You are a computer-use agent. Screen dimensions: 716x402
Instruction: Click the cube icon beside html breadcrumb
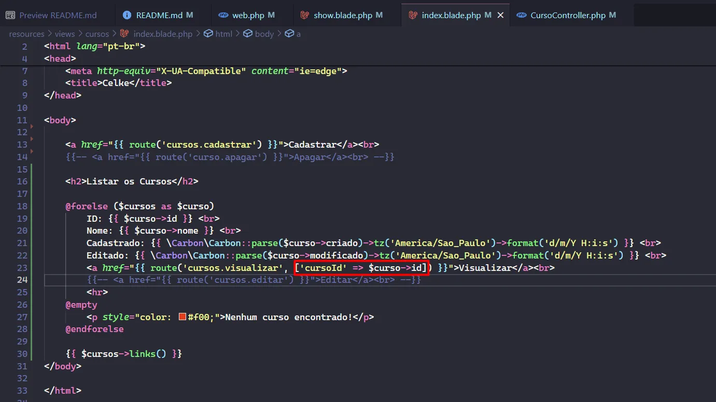point(208,34)
